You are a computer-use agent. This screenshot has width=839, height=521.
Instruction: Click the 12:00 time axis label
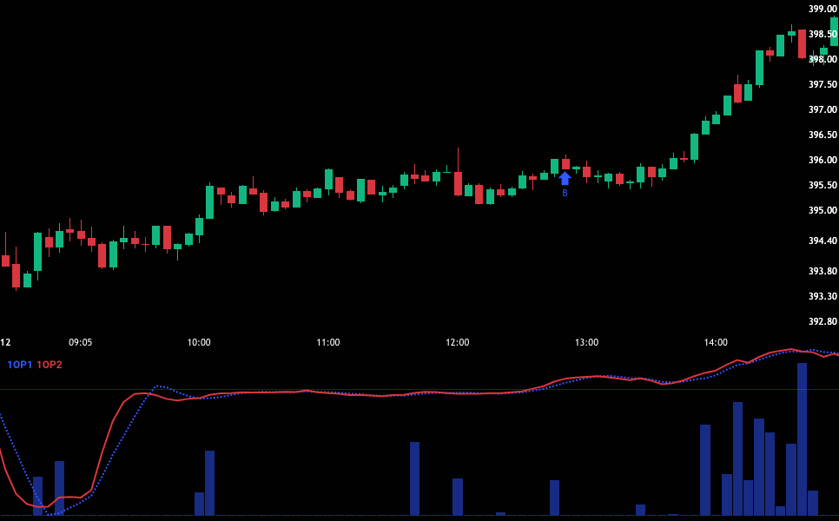click(x=458, y=342)
